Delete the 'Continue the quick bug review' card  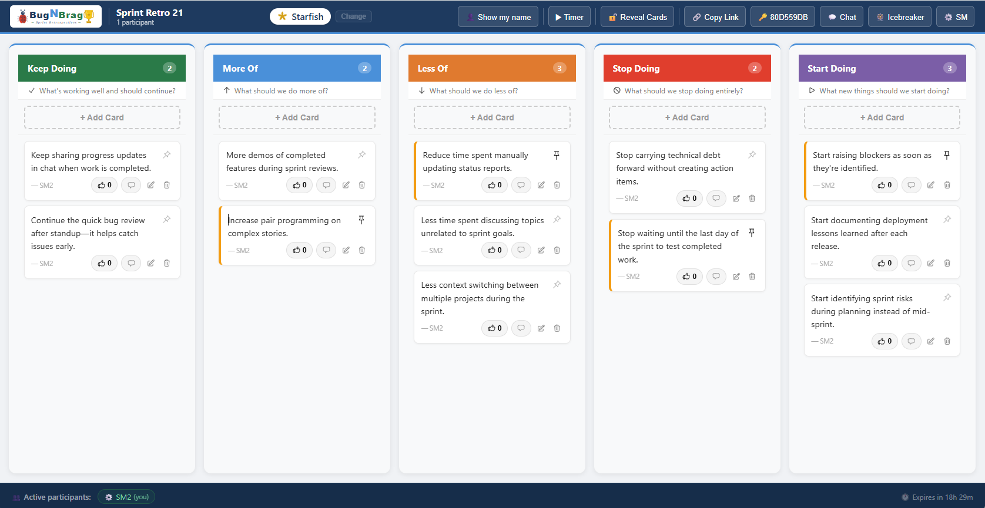click(x=167, y=263)
